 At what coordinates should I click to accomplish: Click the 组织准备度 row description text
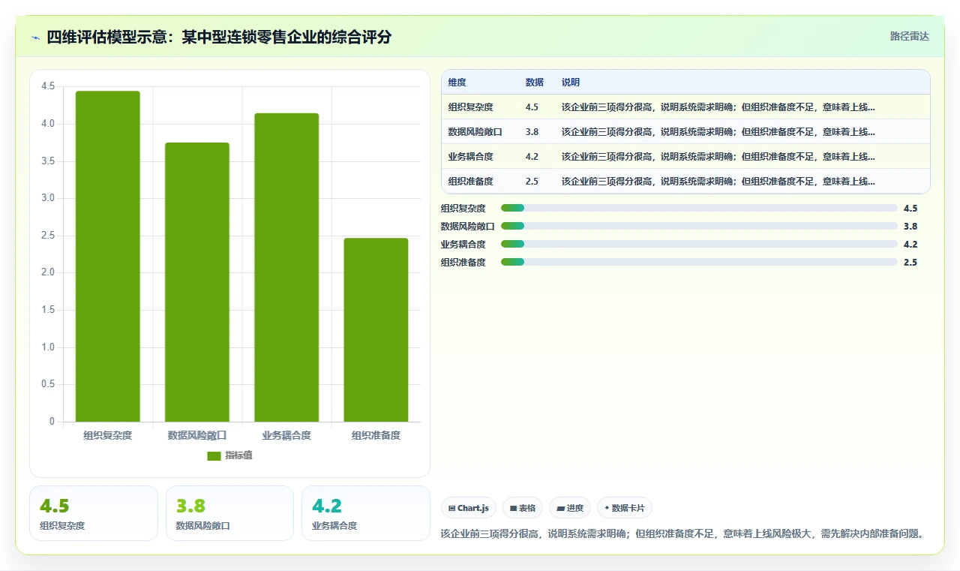pos(718,182)
